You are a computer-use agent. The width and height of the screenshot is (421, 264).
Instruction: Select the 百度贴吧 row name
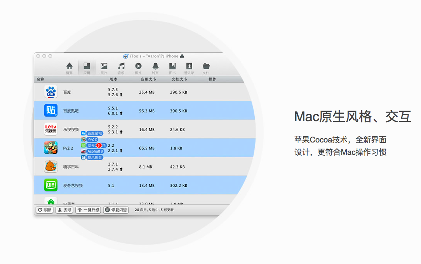click(x=71, y=111)
